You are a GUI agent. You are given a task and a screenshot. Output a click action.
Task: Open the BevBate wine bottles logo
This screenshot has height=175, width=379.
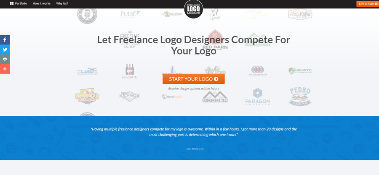(130, 71)
